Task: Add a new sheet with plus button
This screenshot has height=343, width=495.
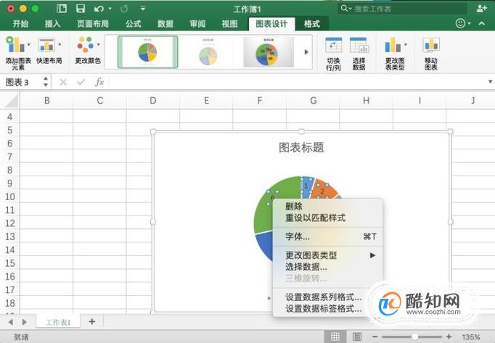Action: [x=92, y=321]
